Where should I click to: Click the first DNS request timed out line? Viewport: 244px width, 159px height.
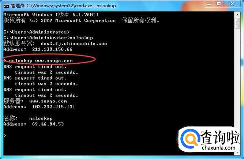point(35,67)
